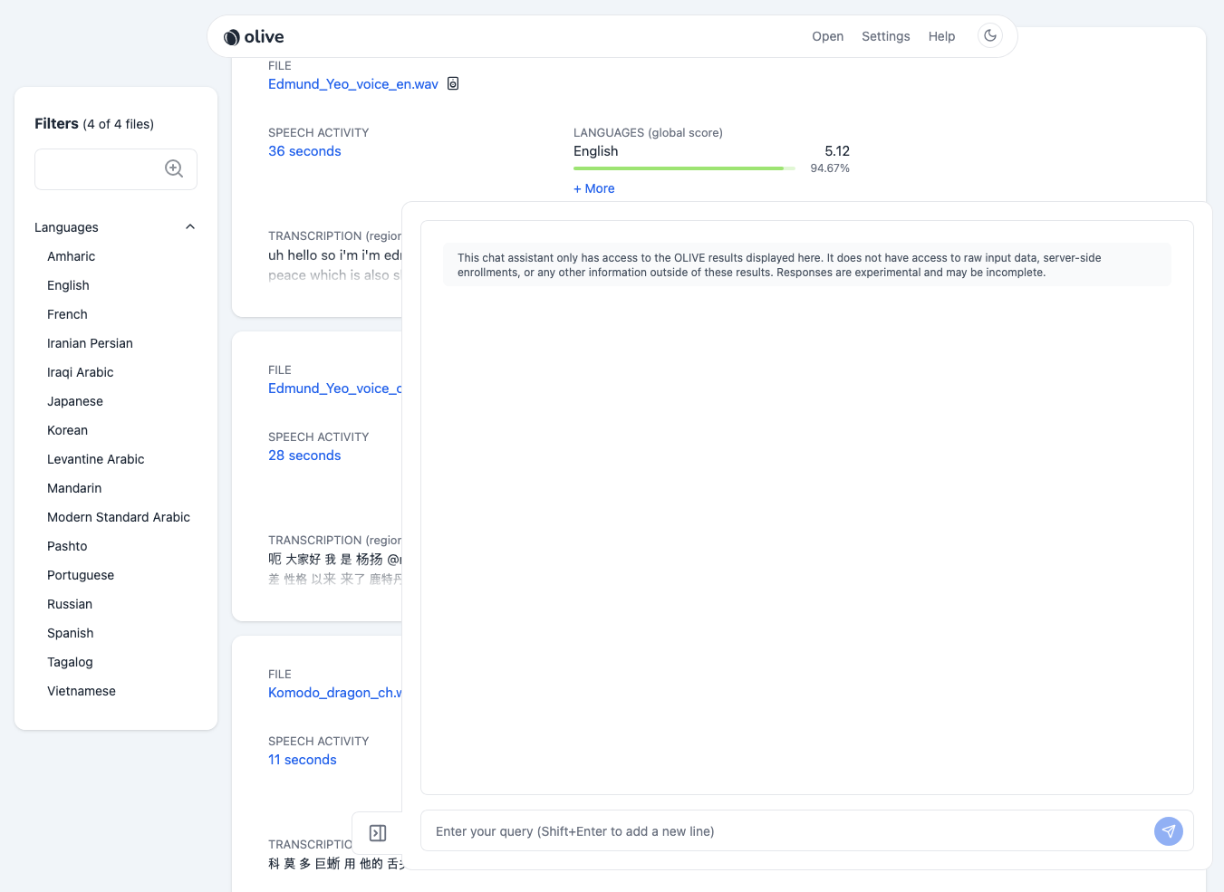Click the 36 seconds speech activity link
The width and height of the screenshot is (1224, 892).
pos(304,151)
